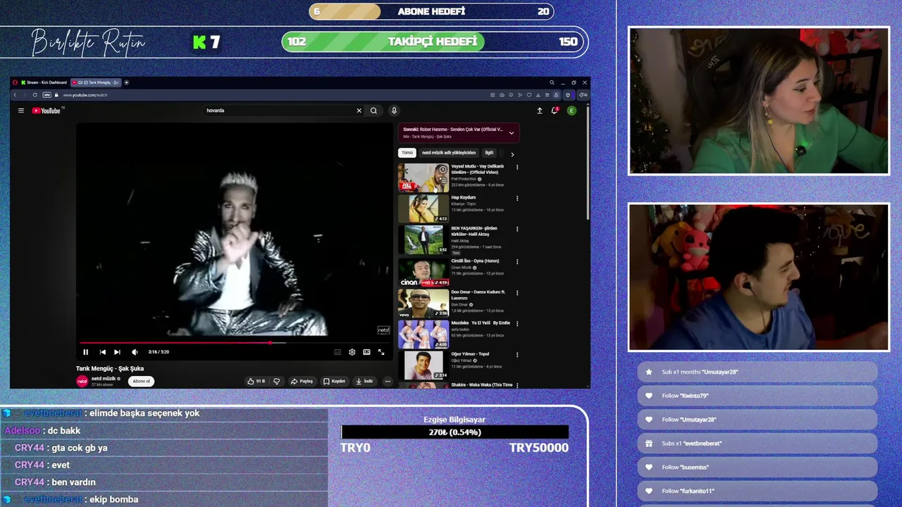
Task: Open the YouTube upload/create icon
Action: pyautogui.click(x=540, y=111)
